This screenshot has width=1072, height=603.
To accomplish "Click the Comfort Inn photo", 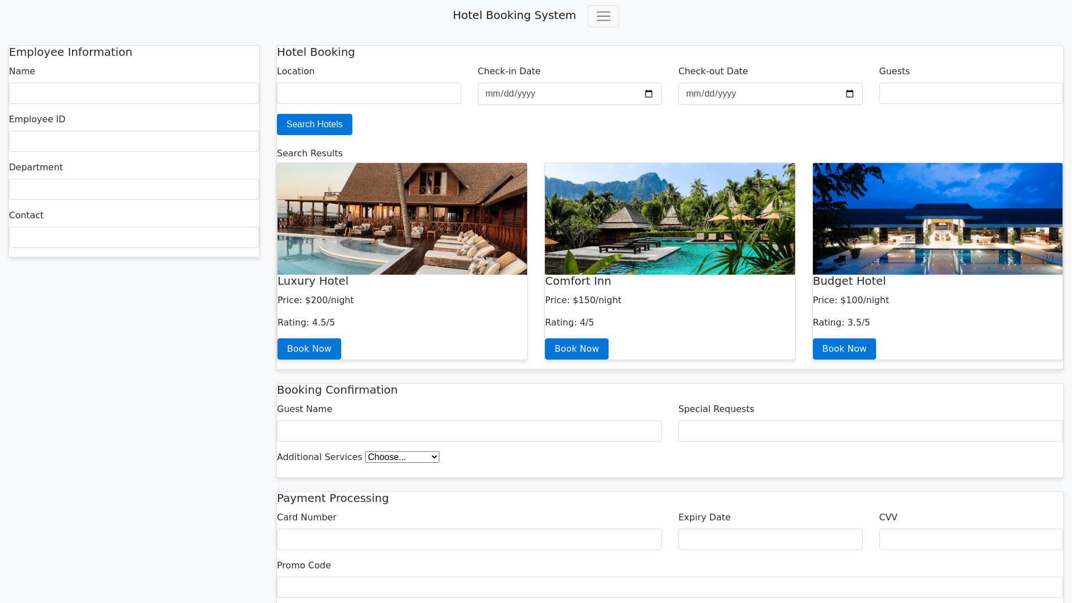I will point(669,218).
